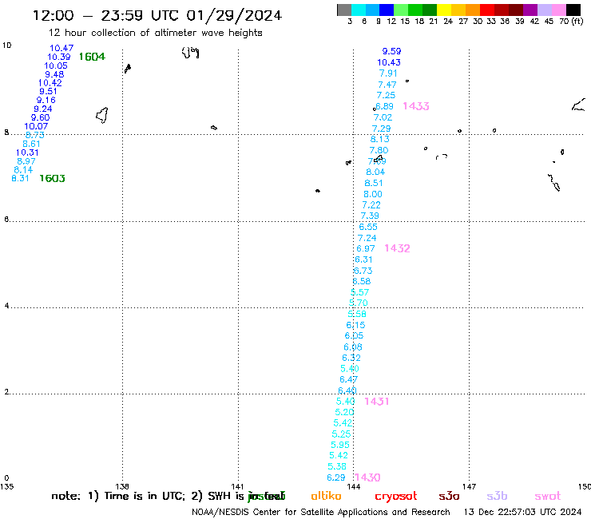This screenshot has width=591, height=519.
Task: Click the pink pass label 1432
Action: click(397, 248)
